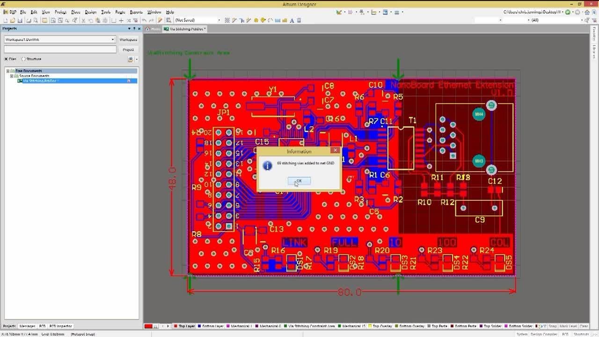Close the Information dialog with X
This screenshot has height=337, width=599.
click(335, 151)
